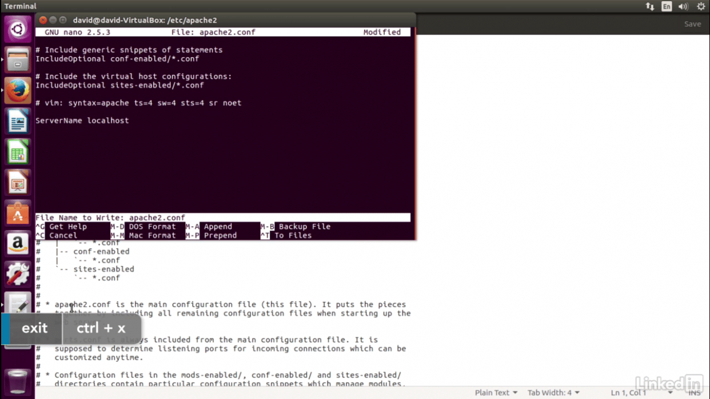
Task: Open the sound volume indicator
Action: pos(683,6)
